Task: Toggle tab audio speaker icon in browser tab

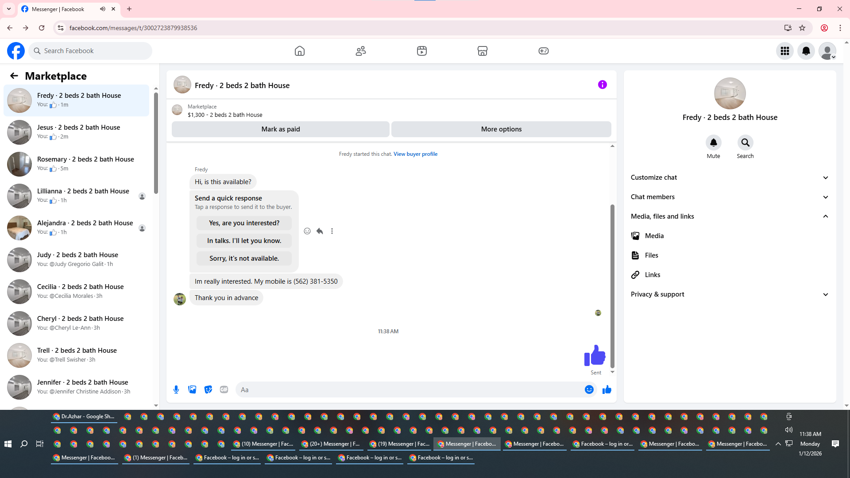Action: pyautogui.click(x=103, y=9)
